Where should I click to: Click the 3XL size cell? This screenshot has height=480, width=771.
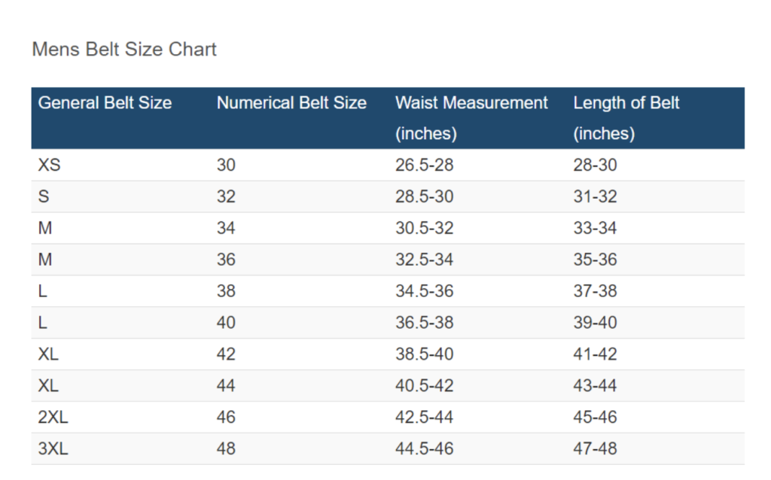pyautogui.click(x=53, y=448)
